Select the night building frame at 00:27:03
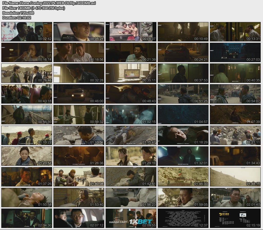 pos(235,52)
